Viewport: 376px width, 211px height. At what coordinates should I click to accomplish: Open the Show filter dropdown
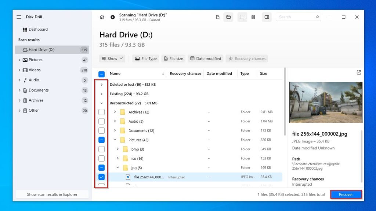coord(112,58)
